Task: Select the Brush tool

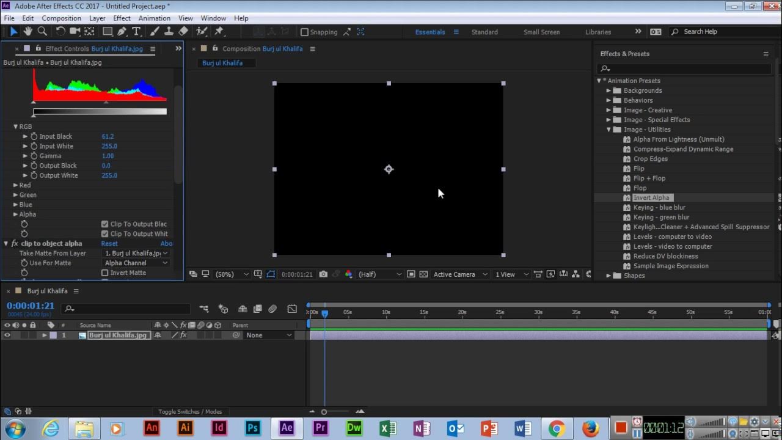Action: click(155, 31)
